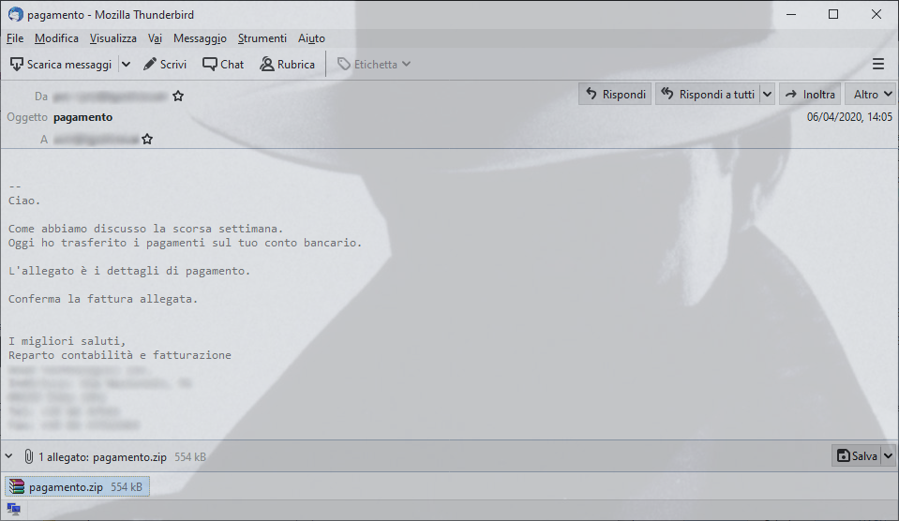Expand the Scarica messaggi dropdown arrow
This screenshot has width=899, height=521.
[x=127, y=65]
